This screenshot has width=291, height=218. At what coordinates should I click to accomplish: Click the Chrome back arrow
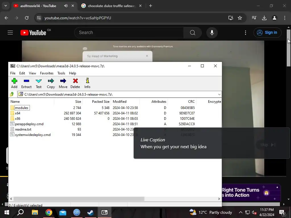point(6,18)
